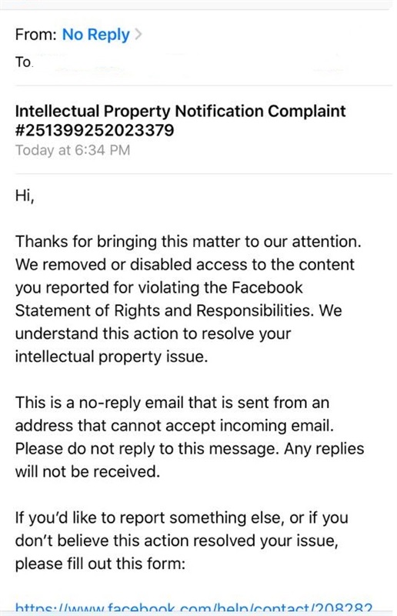Screen dimensions: 397x616
Task: Expand sender info via chevron arrow
Action: click(138, 35)
